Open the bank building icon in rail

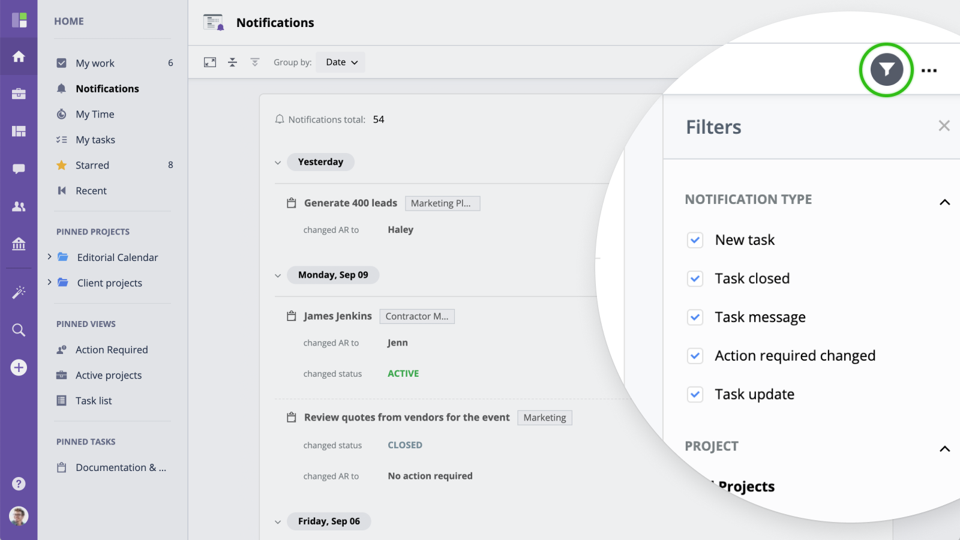(x=19, y=244)
